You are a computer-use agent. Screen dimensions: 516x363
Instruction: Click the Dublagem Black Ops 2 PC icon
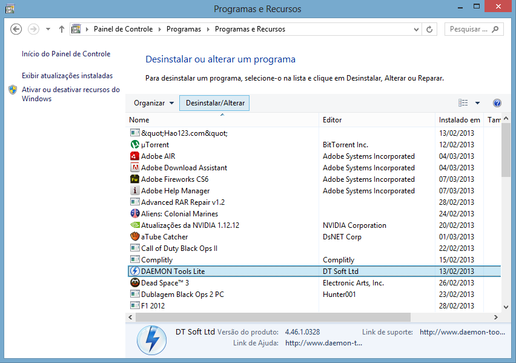pos(135,294)
